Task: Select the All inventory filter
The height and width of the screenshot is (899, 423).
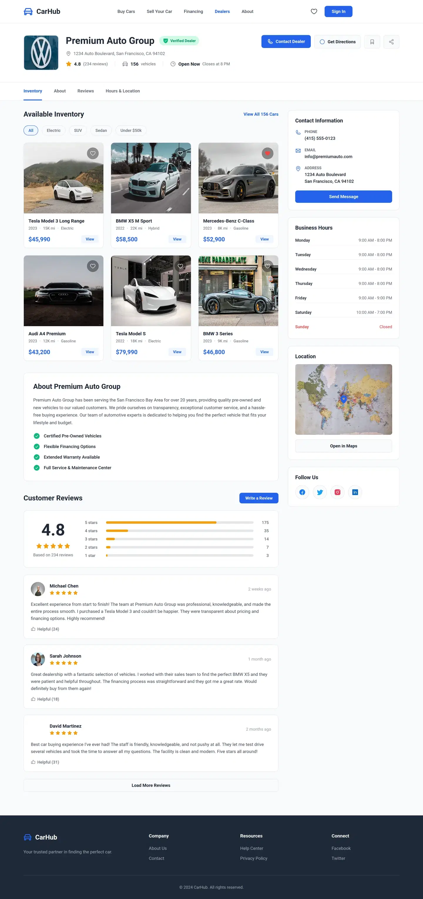Action: [x=31, y=130]
